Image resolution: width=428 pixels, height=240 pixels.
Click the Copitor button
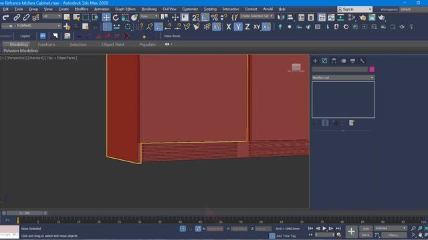[x=25, y=36]
